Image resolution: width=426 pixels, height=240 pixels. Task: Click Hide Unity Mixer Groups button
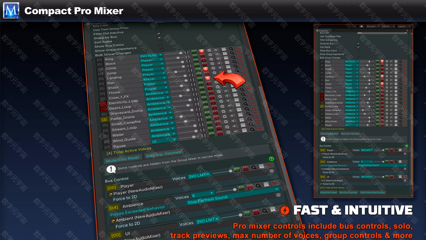pyautogui.click(x=372, y=192)
